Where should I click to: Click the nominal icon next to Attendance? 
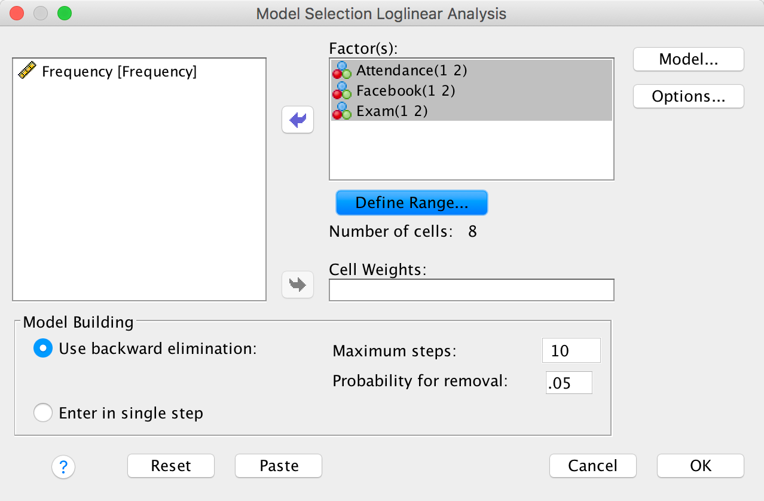[341, 70]
